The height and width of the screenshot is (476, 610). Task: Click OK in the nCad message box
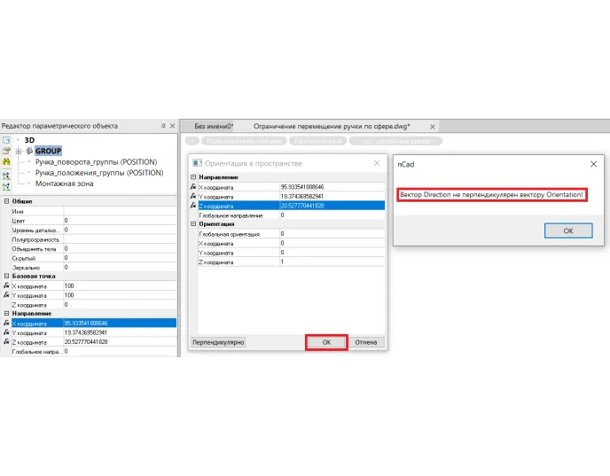point(568,230)
